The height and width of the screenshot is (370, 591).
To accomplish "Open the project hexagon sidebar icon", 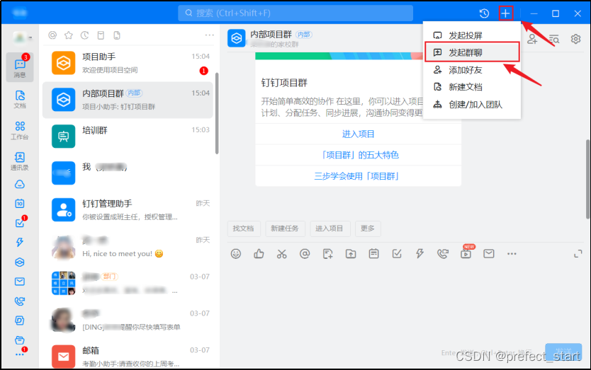I will point(20,262).
